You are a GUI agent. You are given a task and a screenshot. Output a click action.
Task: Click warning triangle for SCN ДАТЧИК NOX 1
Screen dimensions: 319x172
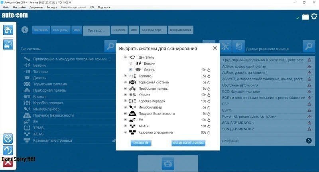point(309,123)
